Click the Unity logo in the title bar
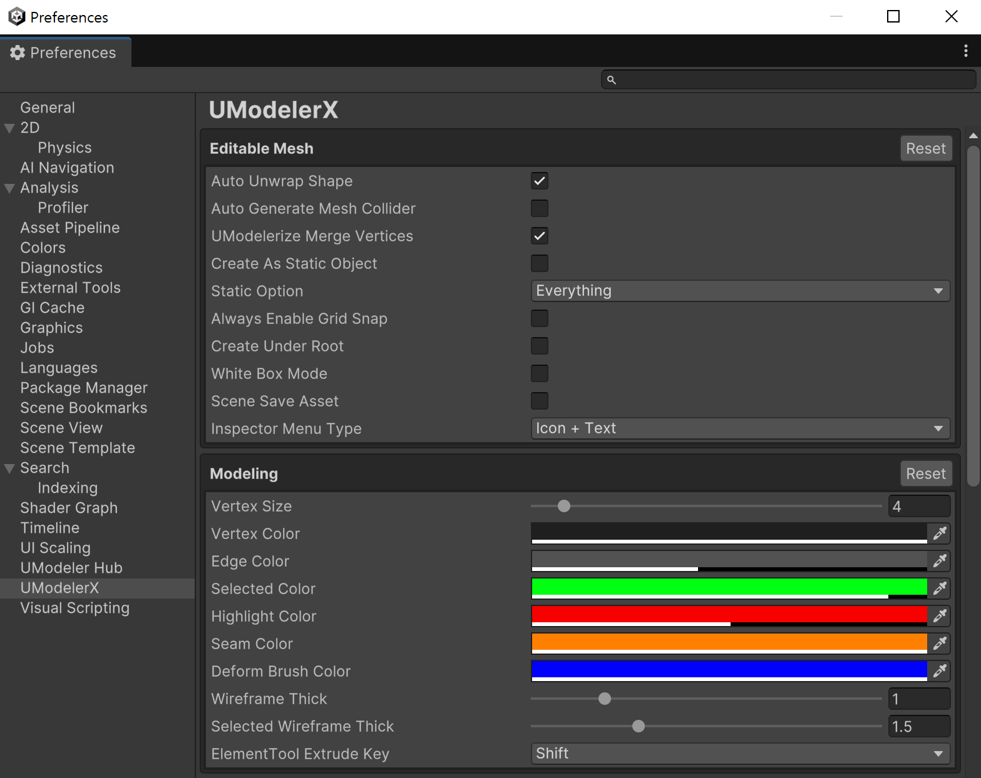Image resolution: width=981 pixels, height=778 pixels. point(16,17)
